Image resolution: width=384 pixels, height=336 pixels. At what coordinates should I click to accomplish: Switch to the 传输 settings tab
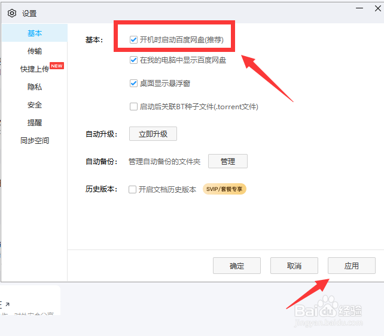pyautogui.click(x=35, y=51)
